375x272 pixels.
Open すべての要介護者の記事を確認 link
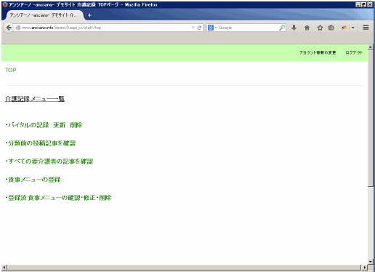(50, 161)
